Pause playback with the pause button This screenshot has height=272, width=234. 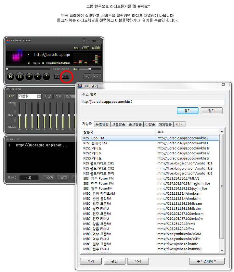(20, 76)
